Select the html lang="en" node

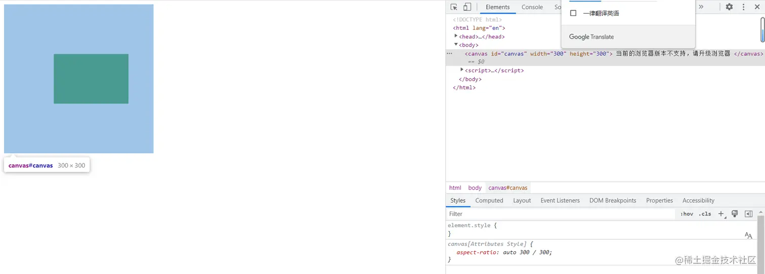[x=479, y=28]
